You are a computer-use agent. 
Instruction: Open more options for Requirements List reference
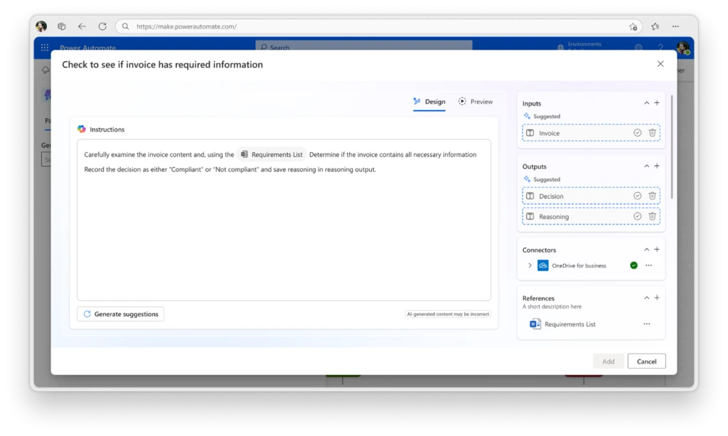tap(646, 324)
